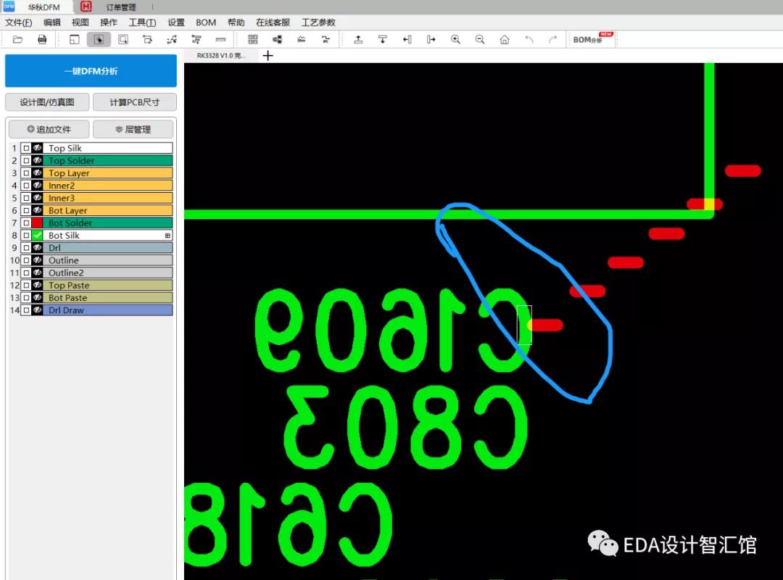
Task: Add new tab with plus icon
Action: click(268, 55)
